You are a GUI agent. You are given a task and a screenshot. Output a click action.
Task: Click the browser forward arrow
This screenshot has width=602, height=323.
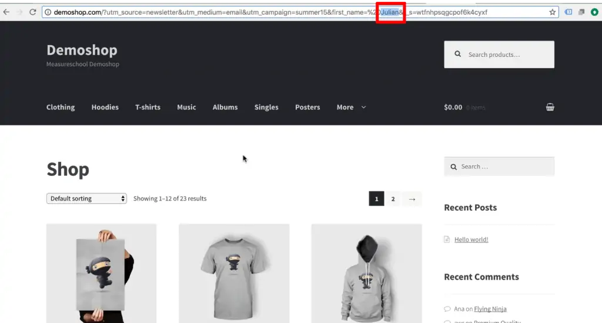19,12
